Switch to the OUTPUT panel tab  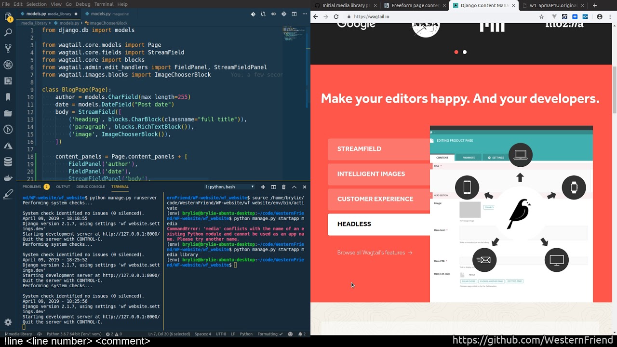pyautogui.click(x=63, y=187)
